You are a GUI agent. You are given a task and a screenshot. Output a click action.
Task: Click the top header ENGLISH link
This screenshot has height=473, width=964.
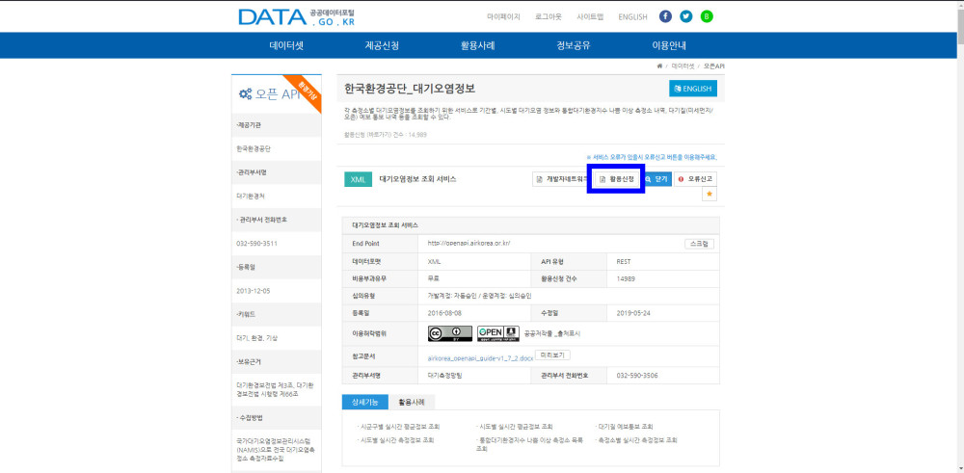pyautogui.click(x=632, y=17)
